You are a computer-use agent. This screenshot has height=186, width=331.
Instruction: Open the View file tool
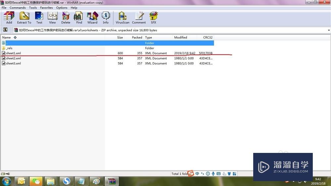(x=52, y=18)
